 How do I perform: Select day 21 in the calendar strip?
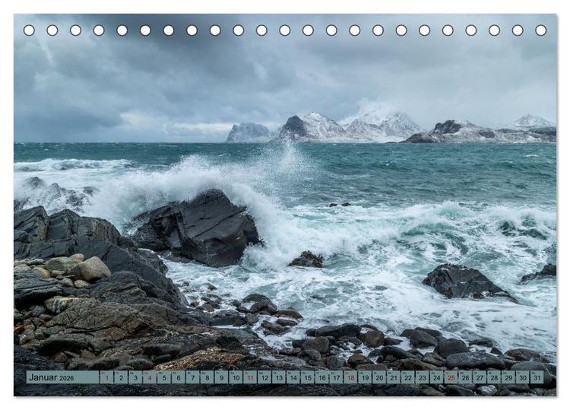click(x=394, y=377)
